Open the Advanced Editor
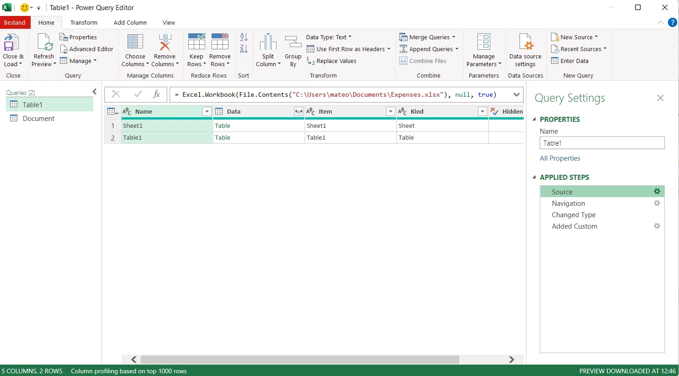The width and height of the screenshot is (679, 376). coord(87,49)
